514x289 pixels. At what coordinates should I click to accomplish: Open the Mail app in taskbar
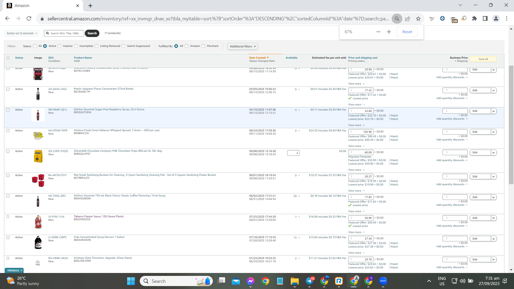click(x=236, y=281)
